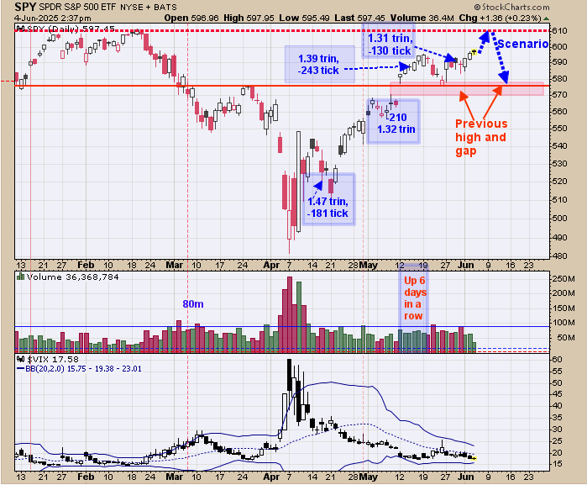
Task: Click the '1.31 trin, -130 tick' annotation
Action: tap(390, 45)
